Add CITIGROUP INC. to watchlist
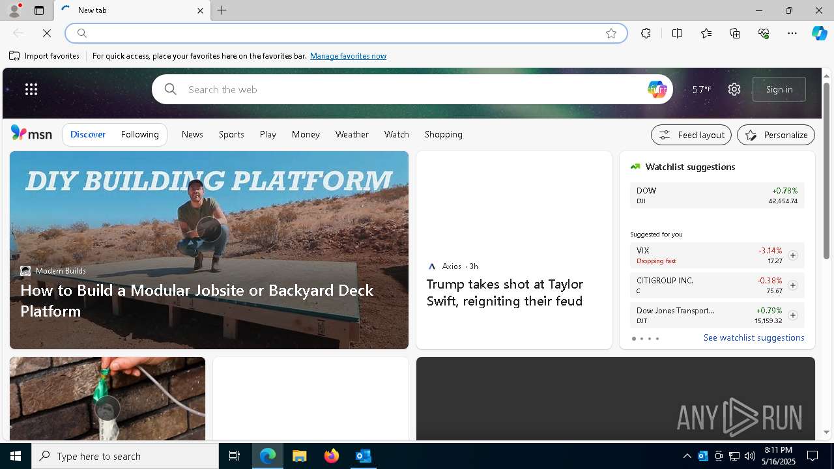 (792, 285)
